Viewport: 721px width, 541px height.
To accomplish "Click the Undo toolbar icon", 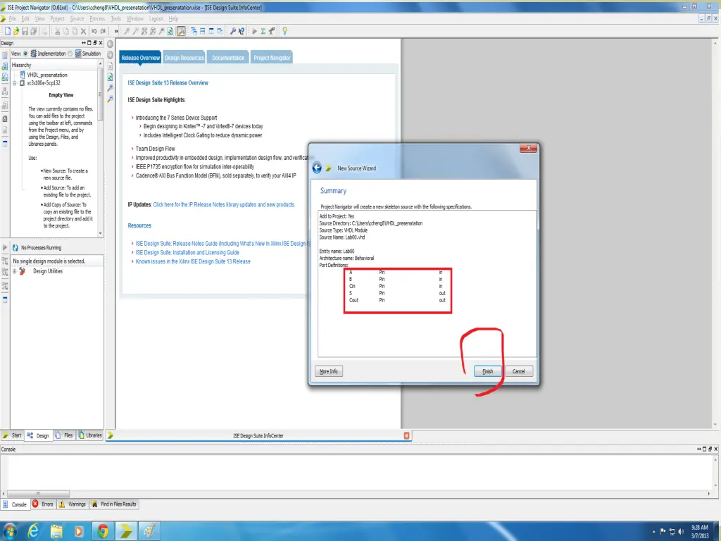I will click(94, 31).
